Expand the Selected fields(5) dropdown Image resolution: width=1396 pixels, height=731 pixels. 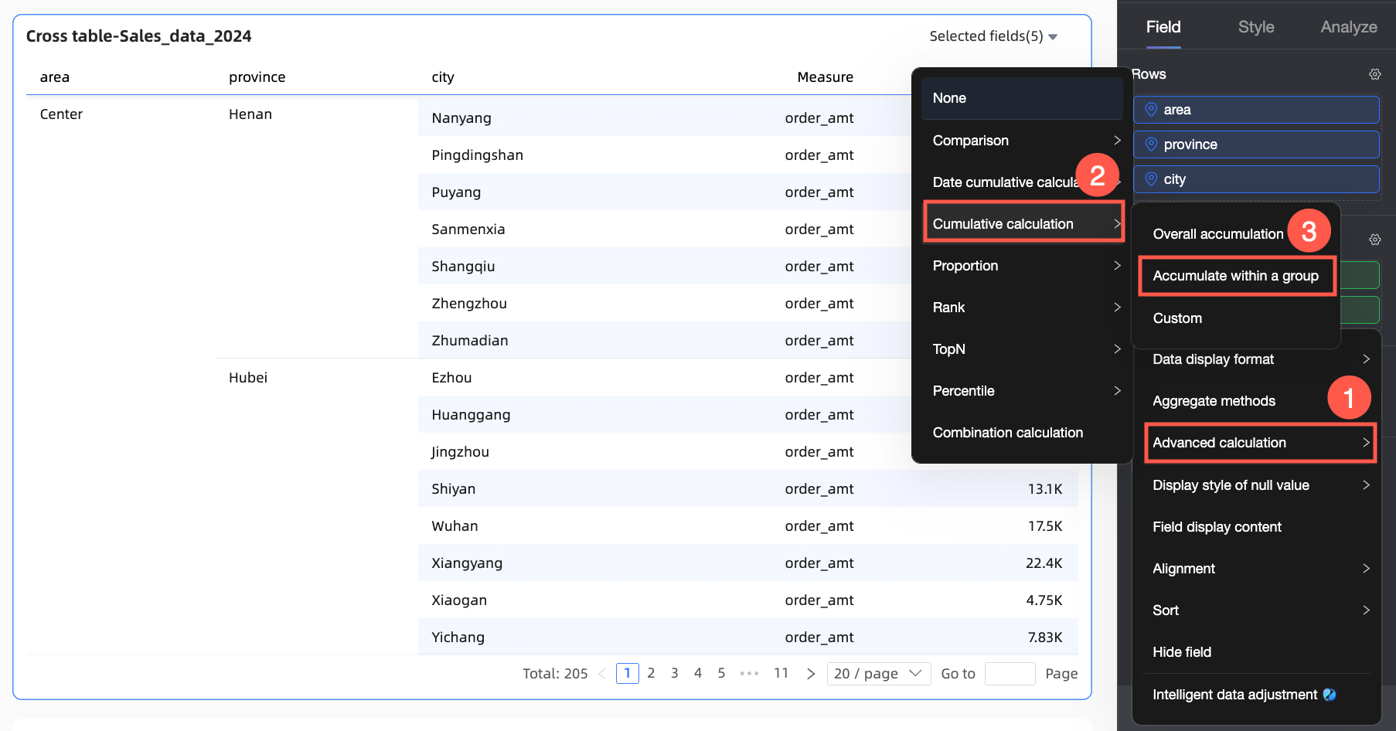click(x=993, y=36)
